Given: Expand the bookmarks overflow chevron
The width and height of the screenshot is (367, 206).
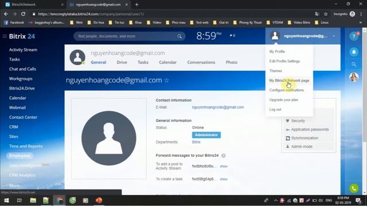Looking at the screenshot, I should (x=361, y=22).
